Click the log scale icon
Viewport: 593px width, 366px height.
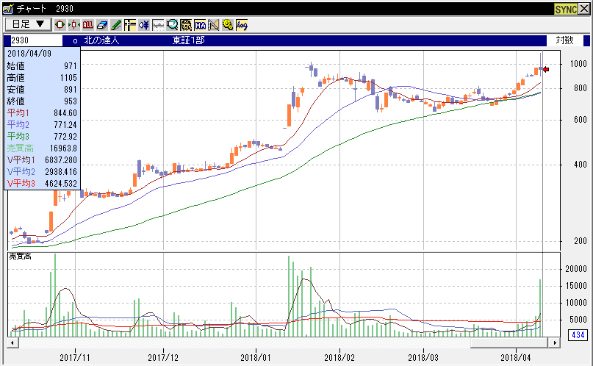point(242,24)
